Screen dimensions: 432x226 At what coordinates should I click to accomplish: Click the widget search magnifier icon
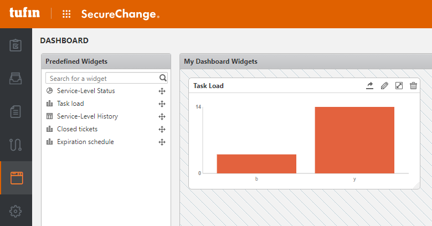click(163, 78)
